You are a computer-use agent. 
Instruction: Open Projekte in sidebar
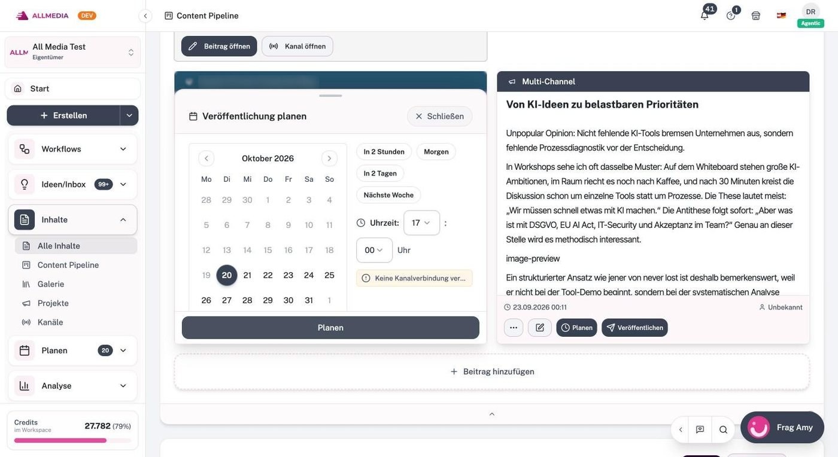76,303
